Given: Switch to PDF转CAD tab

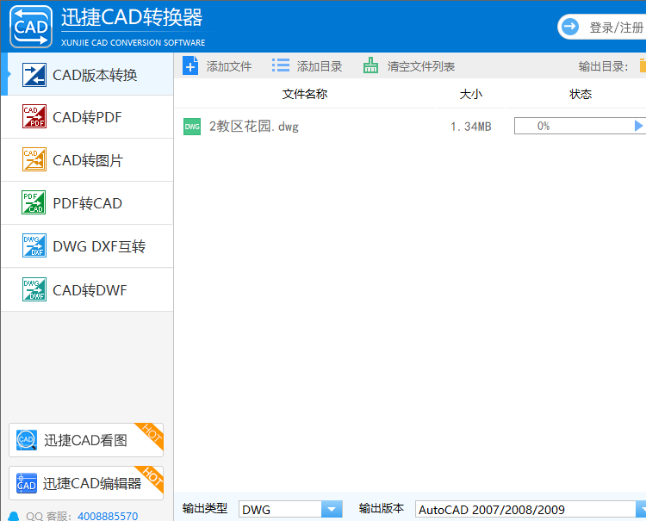Looking at the screenshot, I should point(87,203).
